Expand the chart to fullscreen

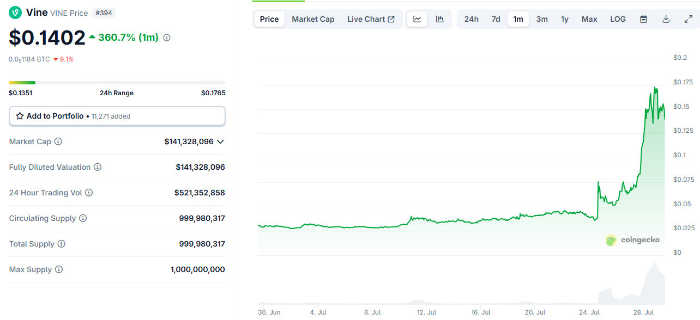tap(688, 19)
